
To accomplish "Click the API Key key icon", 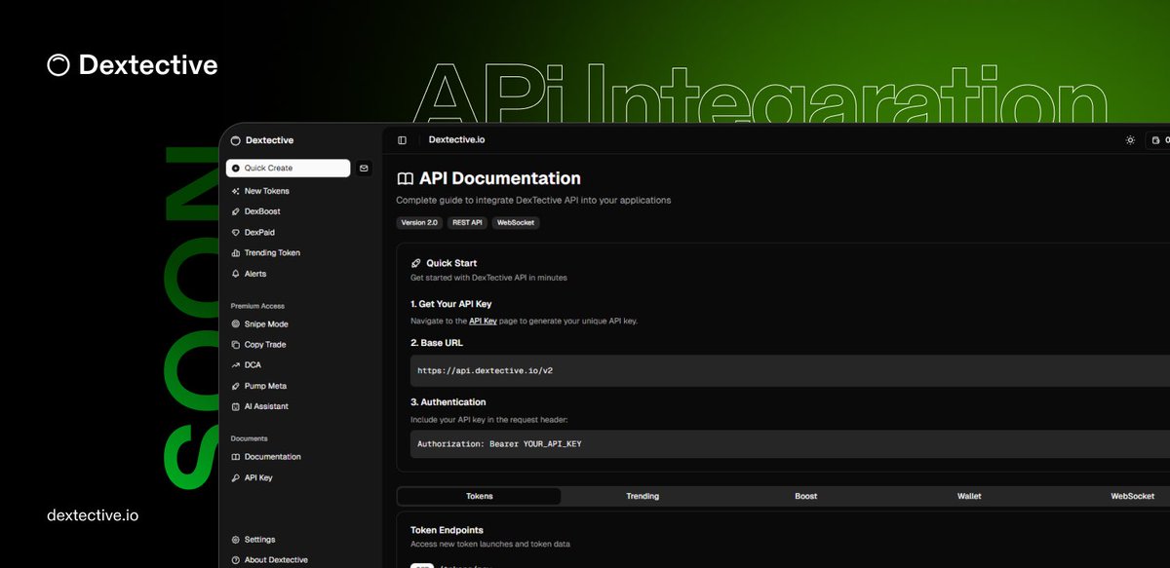I will tap(235, 478).
